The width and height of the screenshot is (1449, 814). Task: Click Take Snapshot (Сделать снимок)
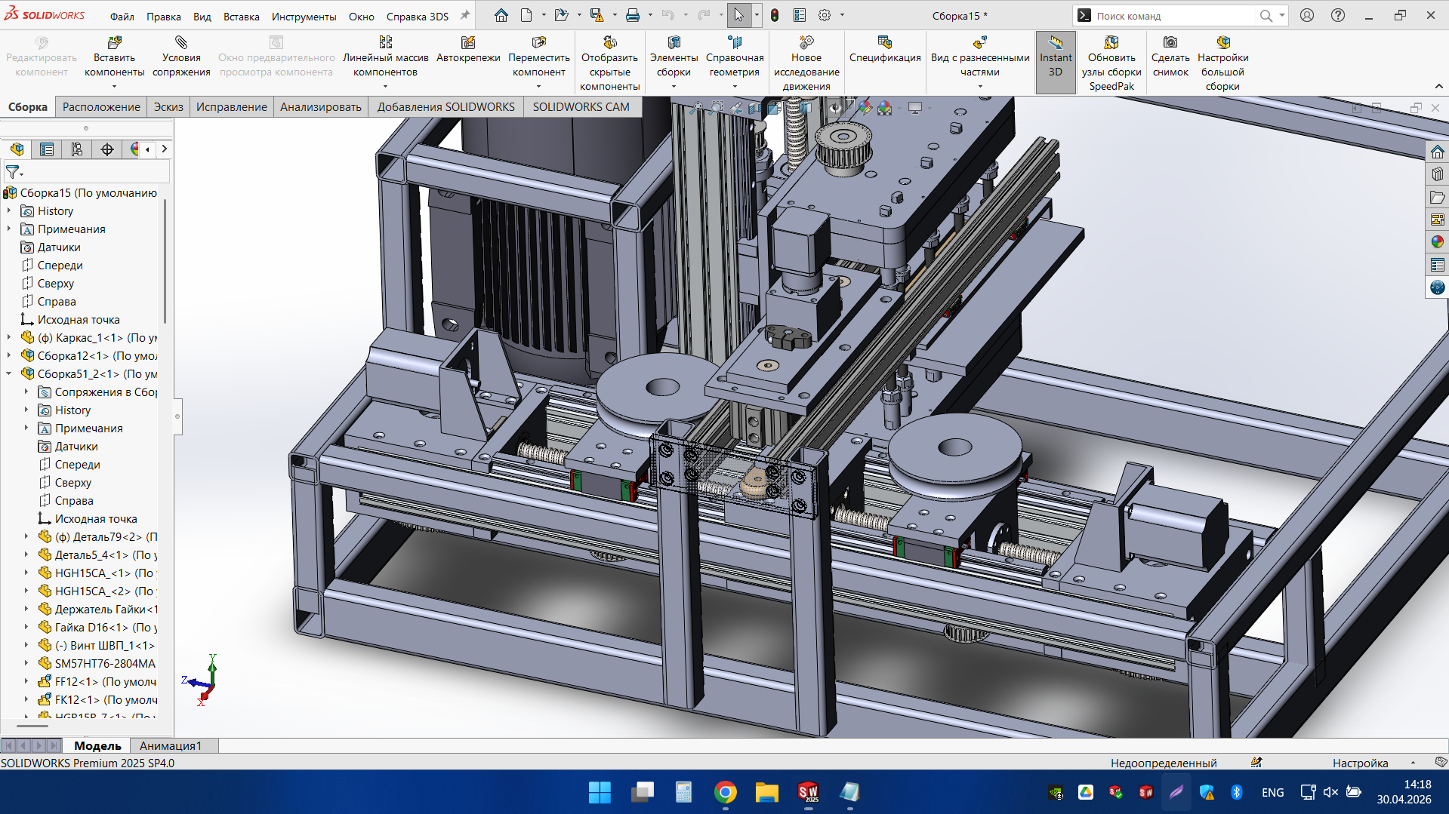tap(1170, 57)
